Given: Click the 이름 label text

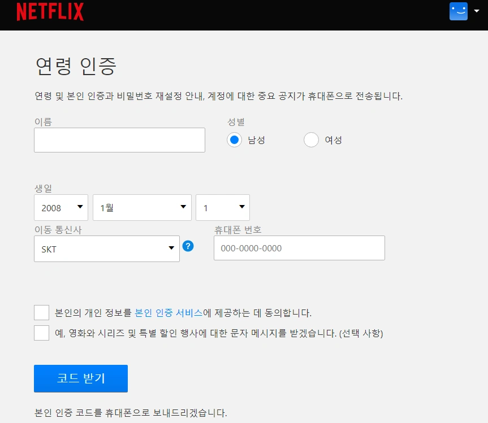Looking at the screenshot, I should 44,122.
